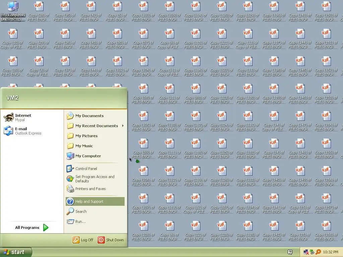Screen dimensions: 343x257
Task: Select desktop file Copy (150) of FILES ENCR
Action: (326, 12)
